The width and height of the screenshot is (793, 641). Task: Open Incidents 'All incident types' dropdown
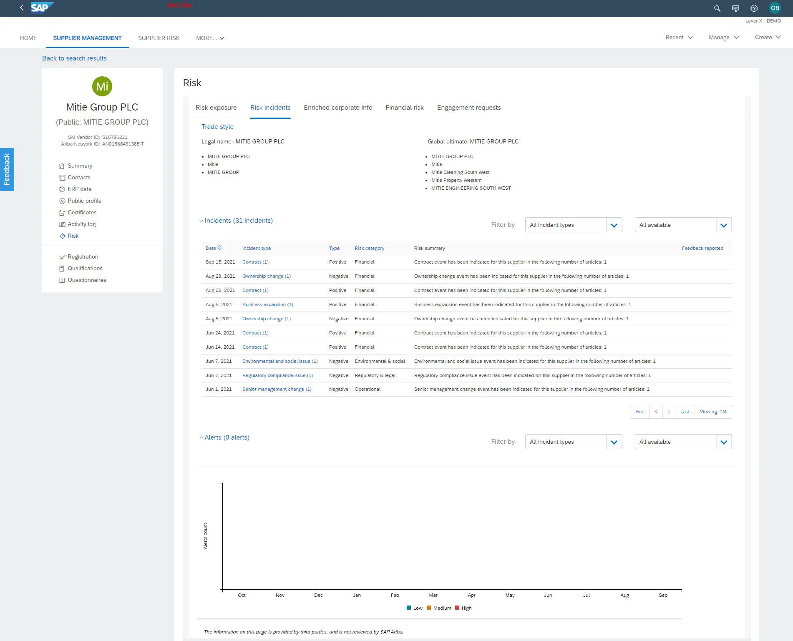coord(574,225)
